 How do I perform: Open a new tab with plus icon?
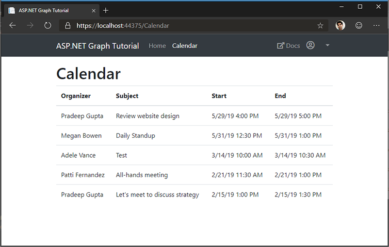coord(106,10)
